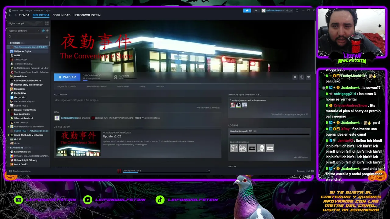The width and height of the screenshot is (390, 219).
Task: Open Página de la tienda tab
Action: [67, 86]
